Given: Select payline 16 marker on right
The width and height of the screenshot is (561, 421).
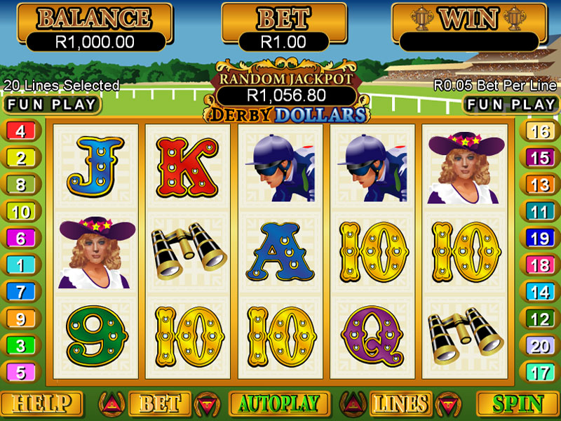Looking at the screenshot, I should [540, 131].
